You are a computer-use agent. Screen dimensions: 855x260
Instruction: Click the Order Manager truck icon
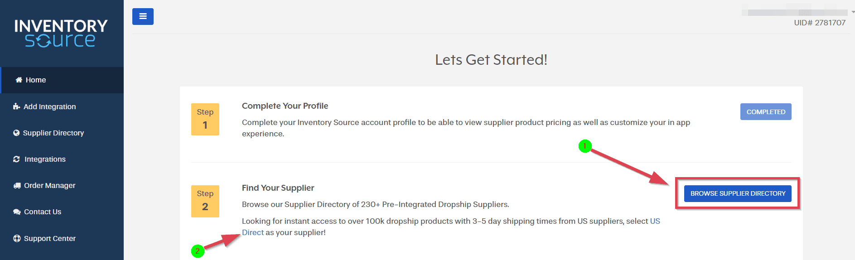[17, 185]
